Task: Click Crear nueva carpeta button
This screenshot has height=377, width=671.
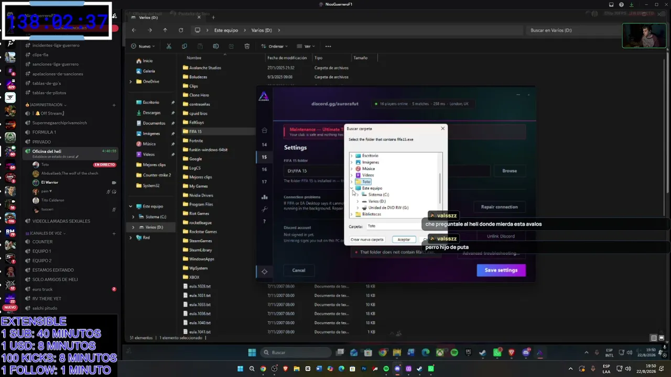Action: 367,239
